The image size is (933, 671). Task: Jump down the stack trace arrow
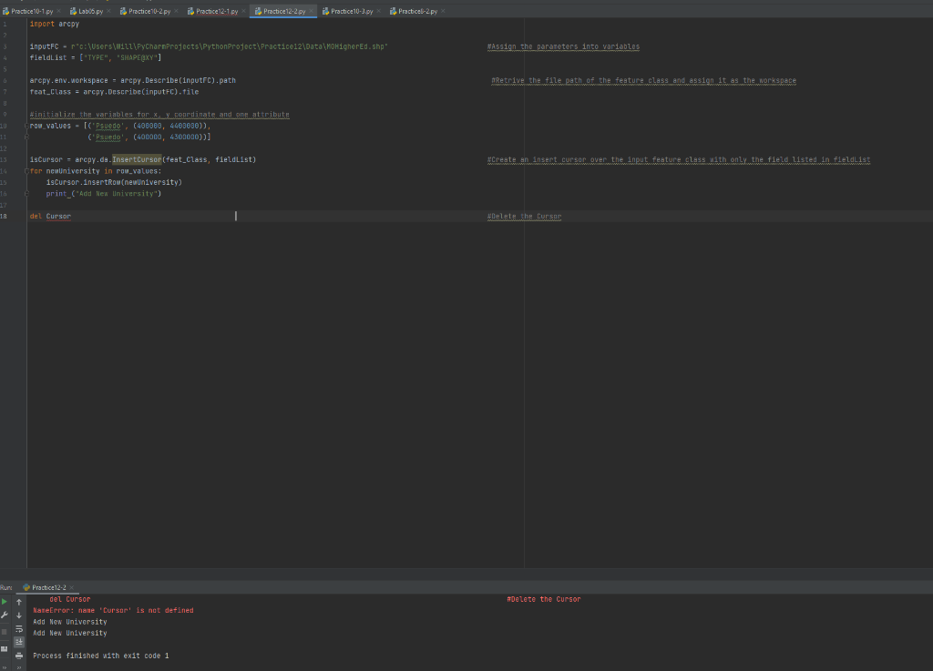pyautogui.click(x=19, y=615)
